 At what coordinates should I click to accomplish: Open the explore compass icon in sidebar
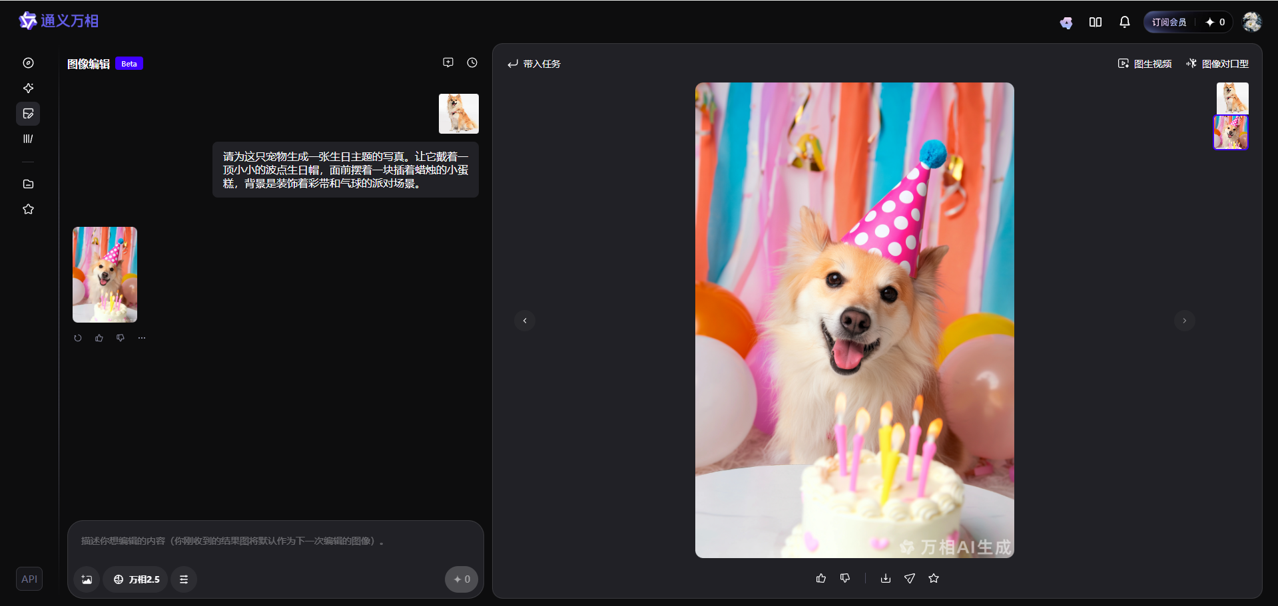pyautogui.click(x=28, y=63)
